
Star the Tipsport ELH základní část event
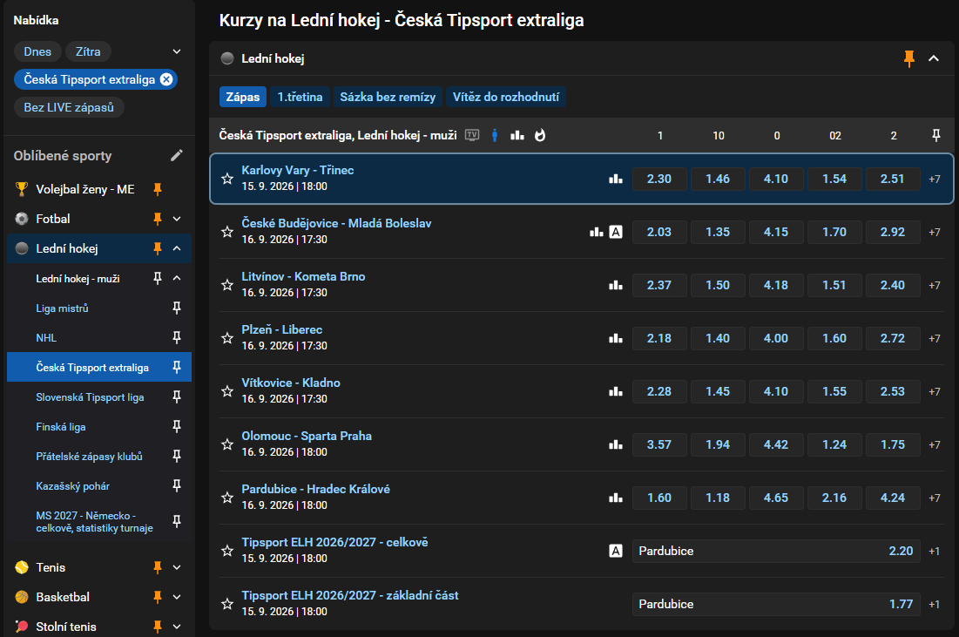coord(227,604)
